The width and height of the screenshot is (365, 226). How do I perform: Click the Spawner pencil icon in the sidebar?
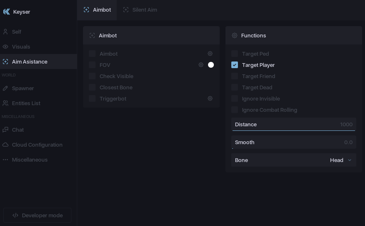[x=5, y=88]
